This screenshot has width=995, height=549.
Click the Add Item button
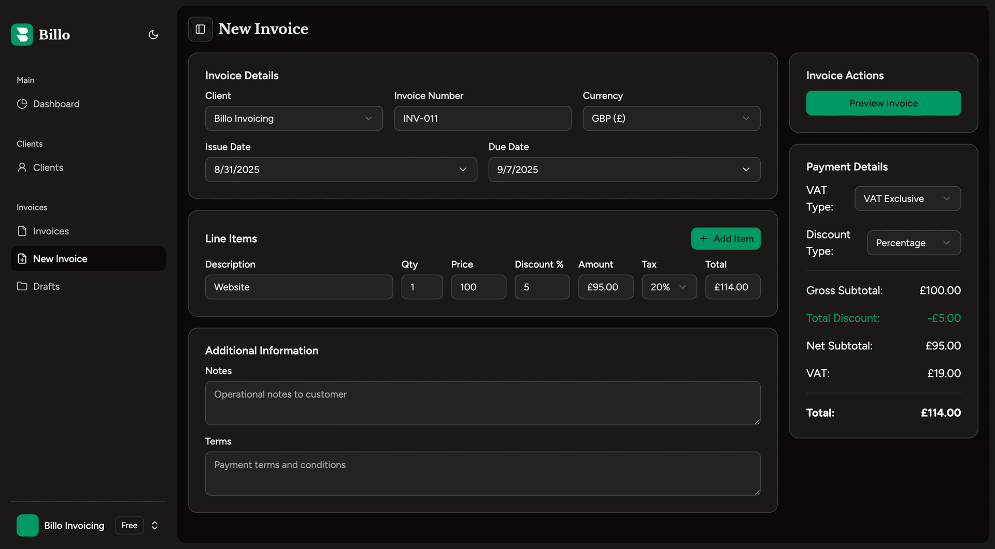pos(726,238)
